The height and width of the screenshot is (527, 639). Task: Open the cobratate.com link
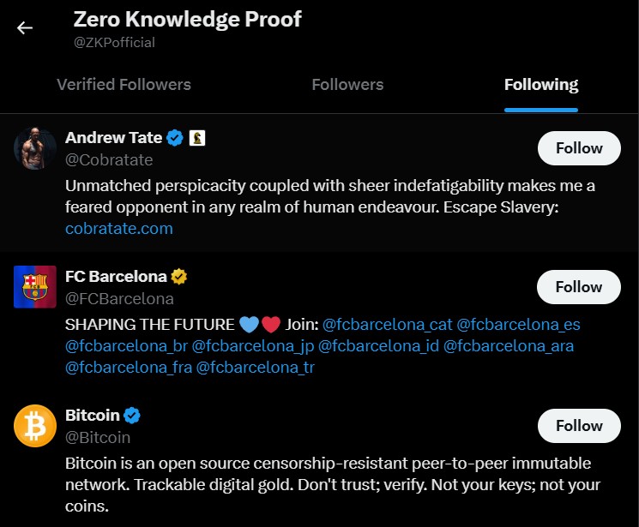coord(119,229)
